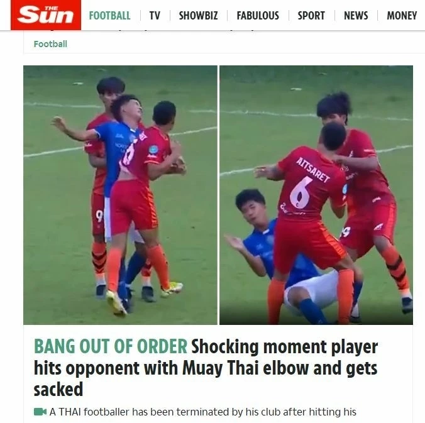Open the Muay Thai elbow headline article
The width and height of the screenshot is (425, 423).
pyautogui.click(x=206, y=368)
